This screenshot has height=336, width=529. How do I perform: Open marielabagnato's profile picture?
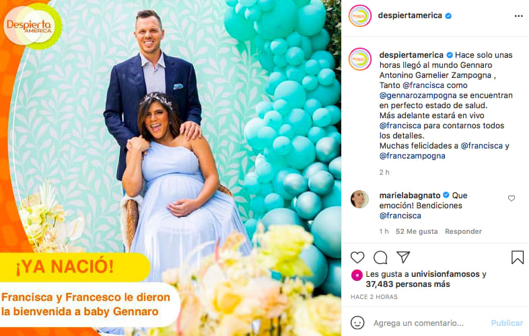(359, 199)
